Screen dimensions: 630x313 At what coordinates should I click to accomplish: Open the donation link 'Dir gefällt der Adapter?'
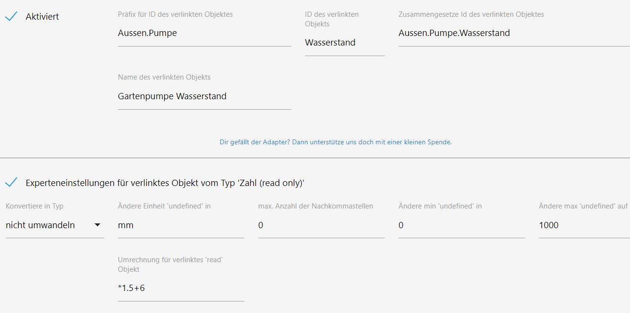pos(335,142)
